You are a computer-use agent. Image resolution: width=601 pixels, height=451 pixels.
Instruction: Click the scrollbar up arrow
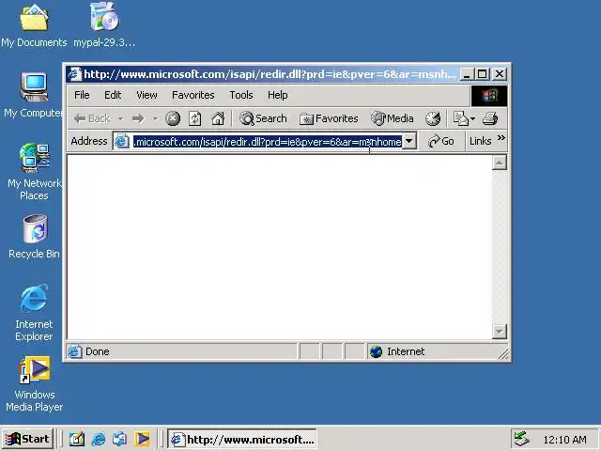(499, 163)
